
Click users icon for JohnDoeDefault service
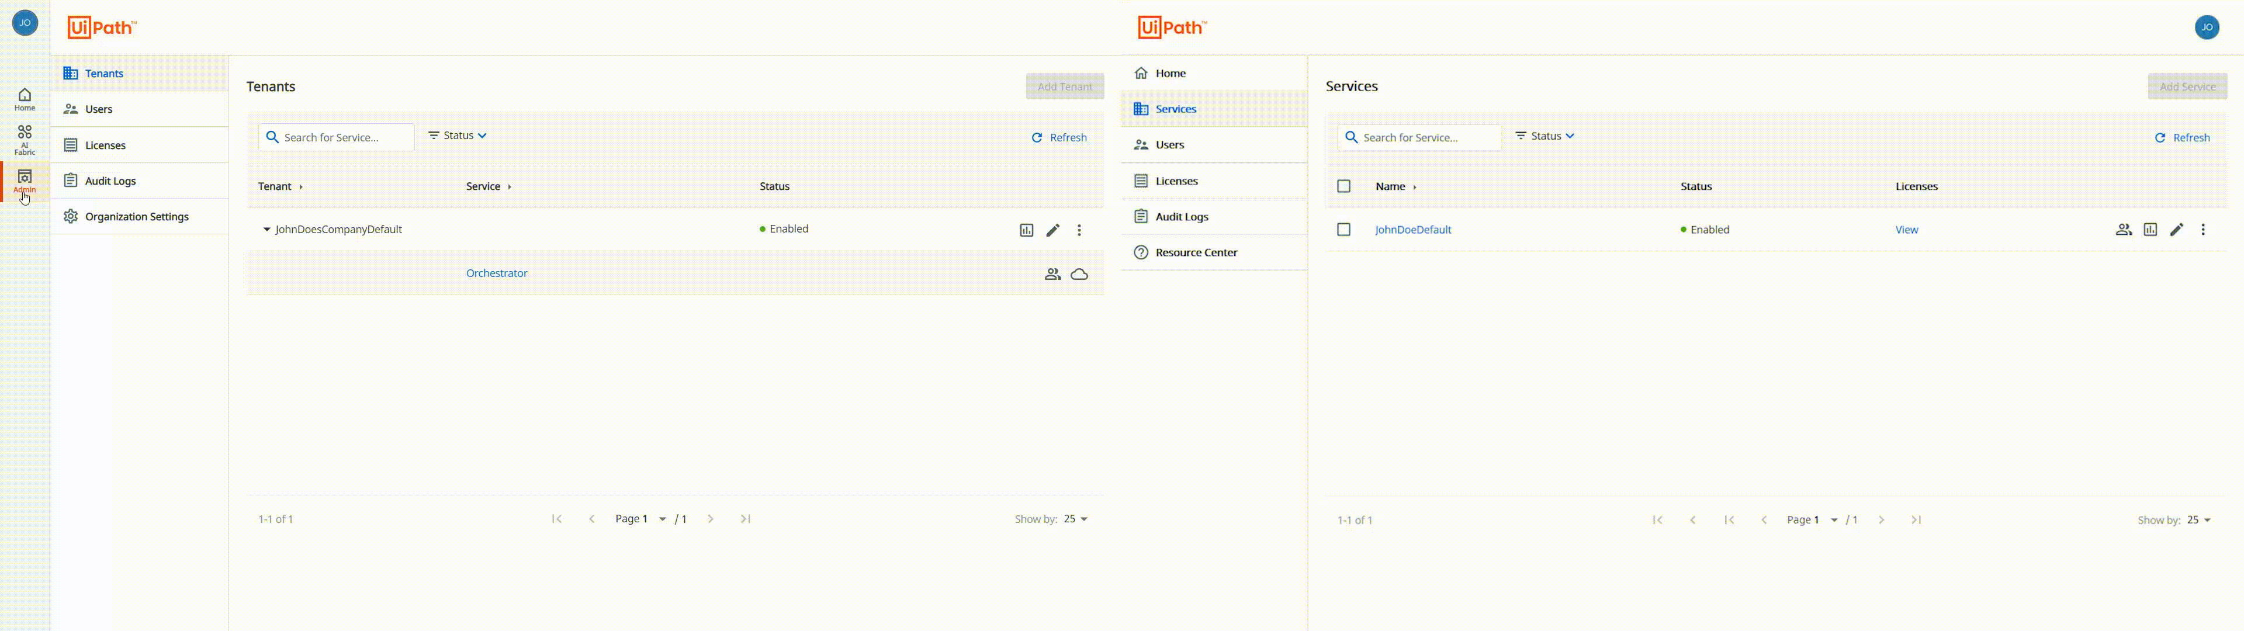pos(2123,230)
